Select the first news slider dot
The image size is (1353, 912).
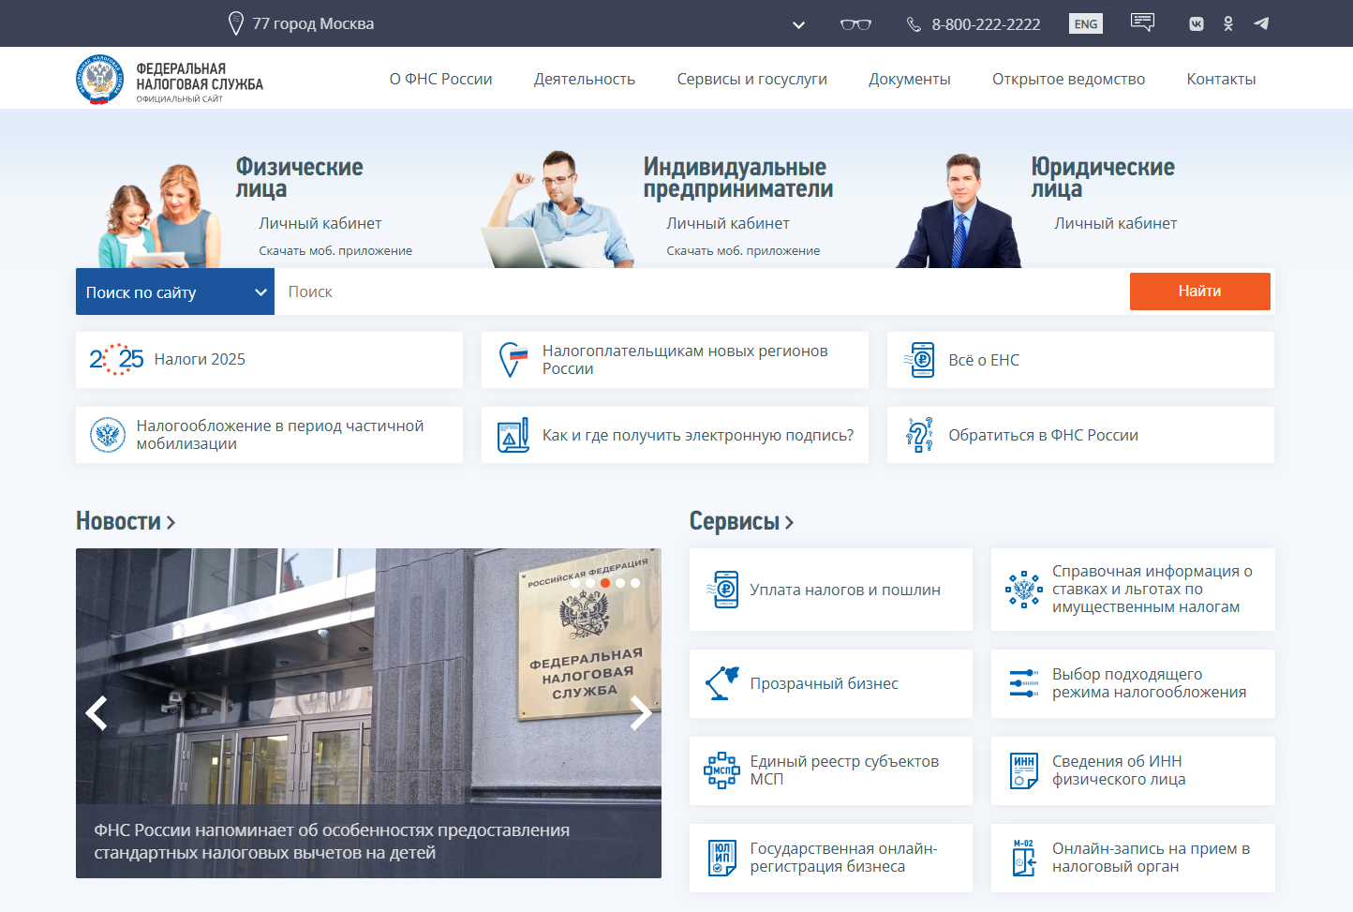pyautogui.click(x=575, y=583)
